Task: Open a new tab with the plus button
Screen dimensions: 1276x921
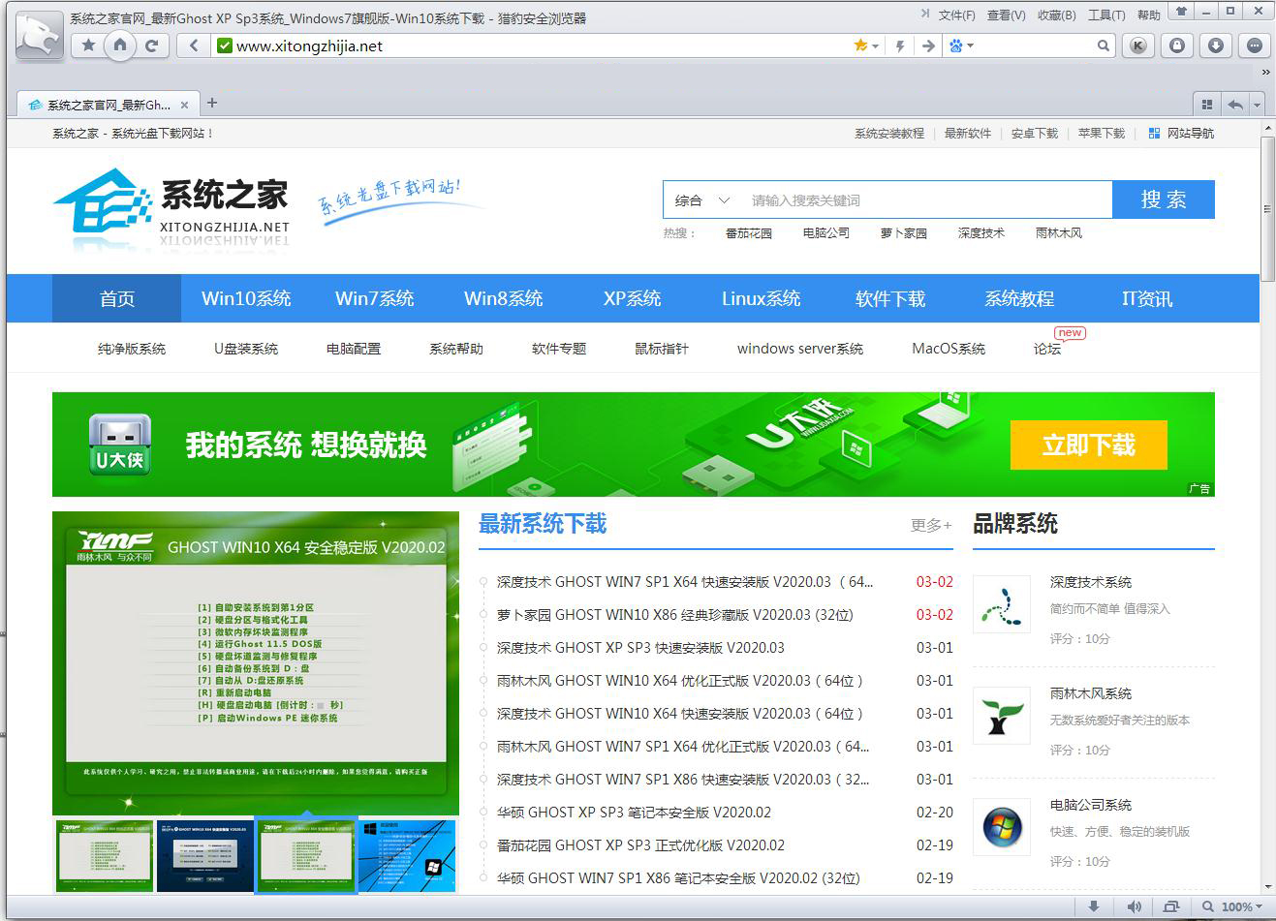Action: (212, 103)
